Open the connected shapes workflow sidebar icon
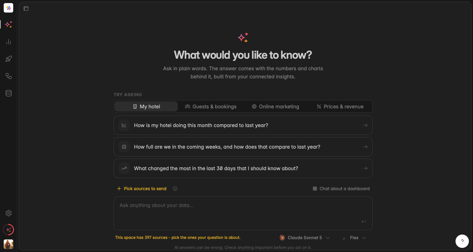473x252 pixels. click(8, 76)
